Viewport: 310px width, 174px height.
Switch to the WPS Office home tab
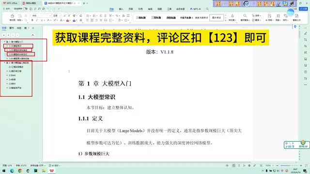pyautogui.click(x=10, y=3)
